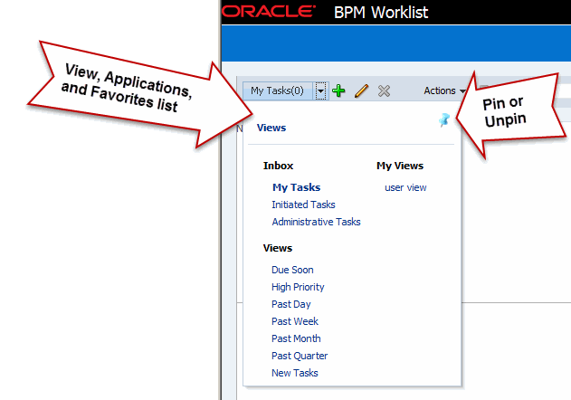This screenshot has height=400, width=571.
Task: Toggle the pin icon in Views popup
Action: [x=444, y=119]
